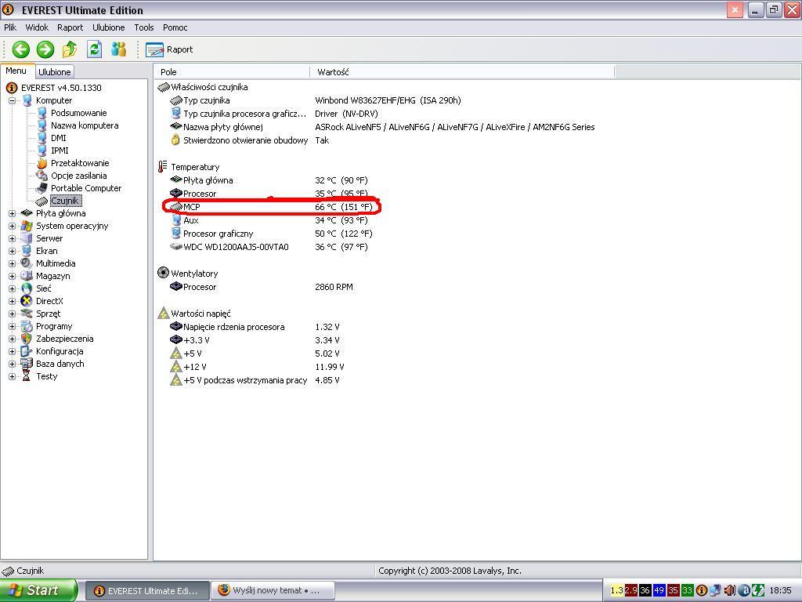The width and height of the screenshot is (802, 602).
Task: Click the 18:35 system clock
Action: point(780,590)
